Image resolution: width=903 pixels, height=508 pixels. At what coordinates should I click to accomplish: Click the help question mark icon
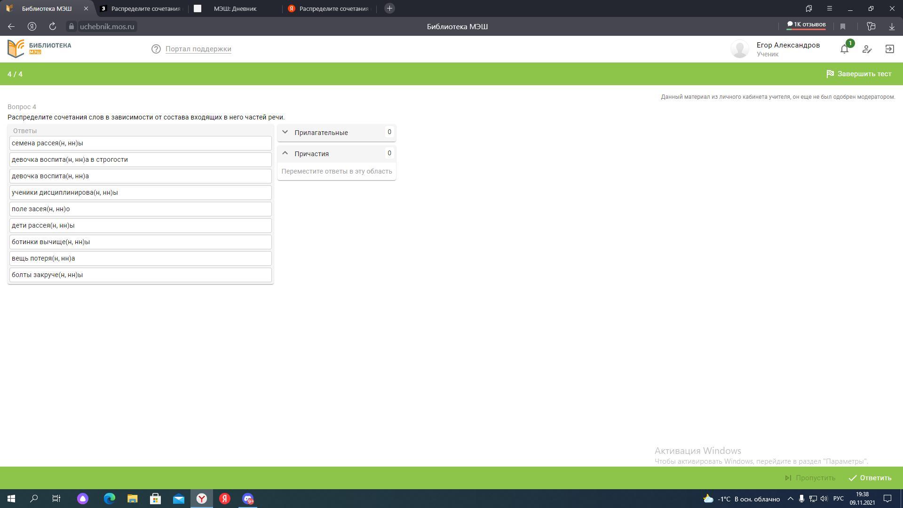[x=156, y=49]
